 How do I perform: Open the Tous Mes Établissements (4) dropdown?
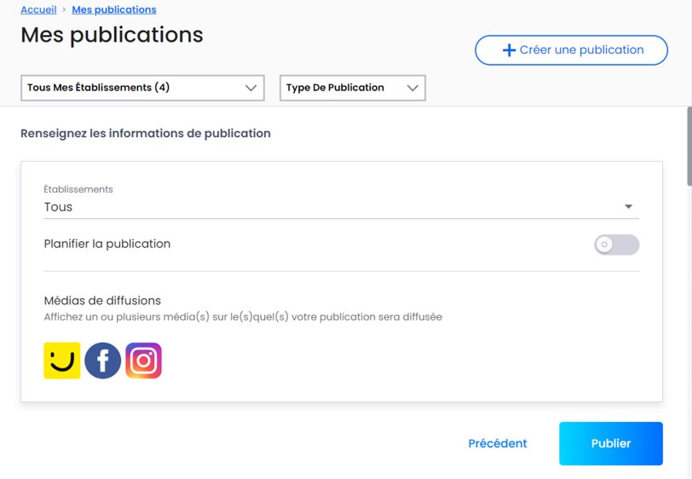142,88
